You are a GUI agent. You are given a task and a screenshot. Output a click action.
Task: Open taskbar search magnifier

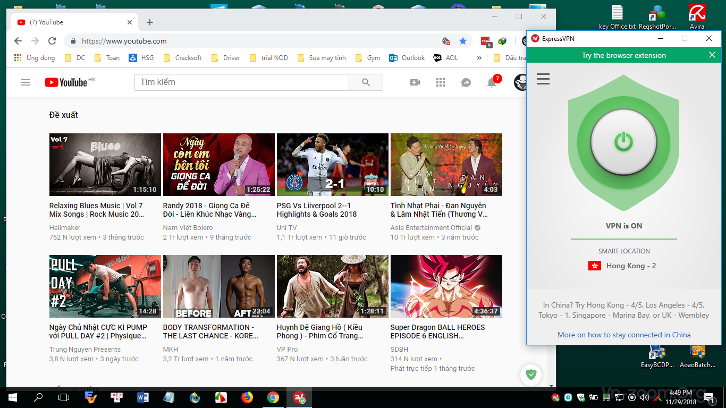point(38,397)
